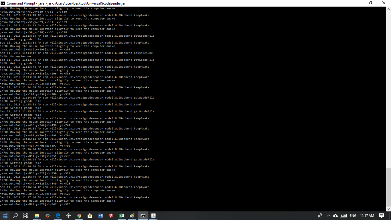Click the 'INFO: Sending gcode file.' line
391x220 pixels.
[21, 108]
